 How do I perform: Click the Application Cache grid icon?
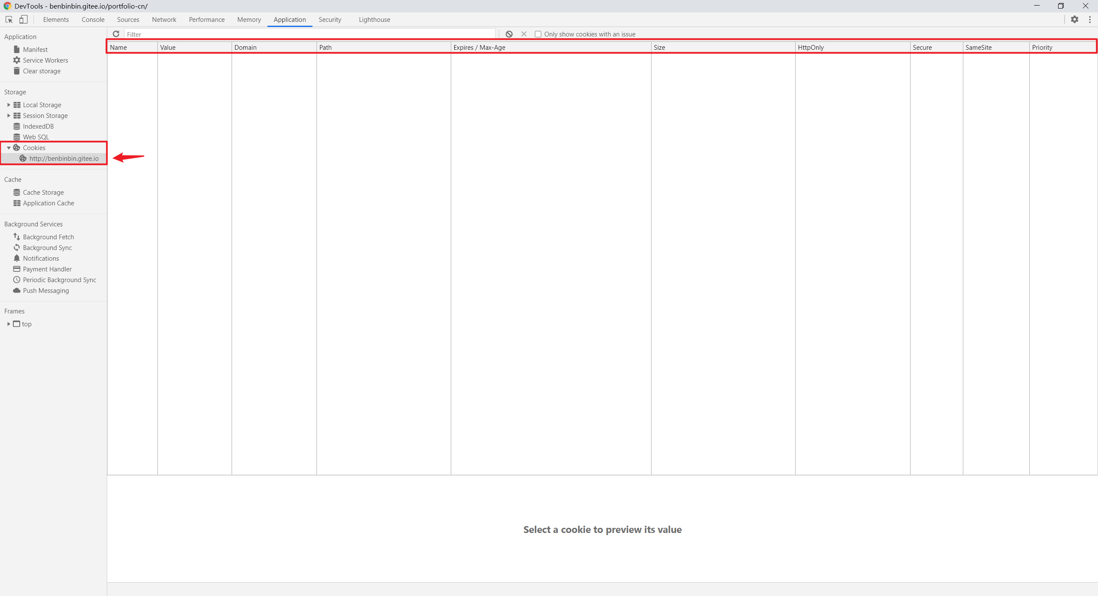pyautogui.click(x=17, y=203)
